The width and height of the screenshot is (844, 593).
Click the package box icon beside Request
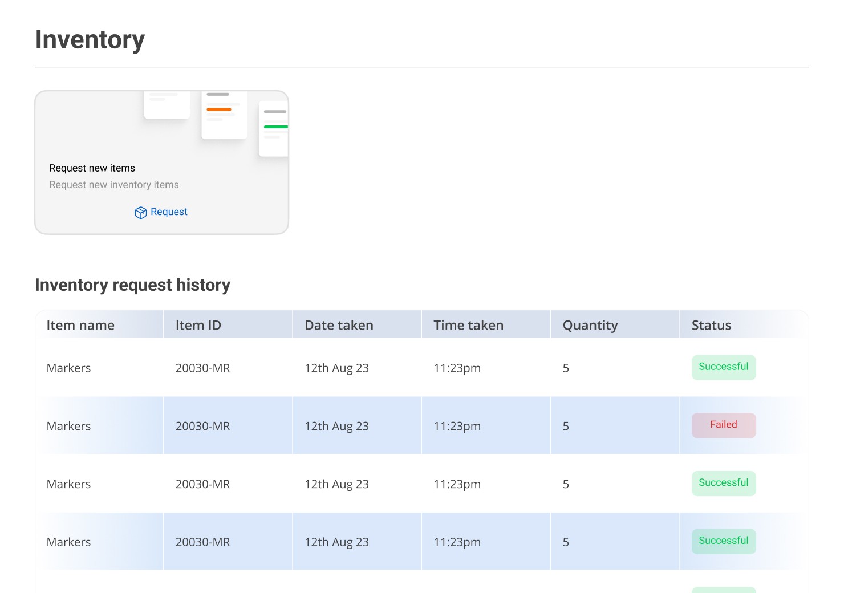(141, 213)
